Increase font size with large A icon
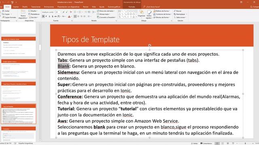Screen dimensions: 259x145 coord(64,12)
